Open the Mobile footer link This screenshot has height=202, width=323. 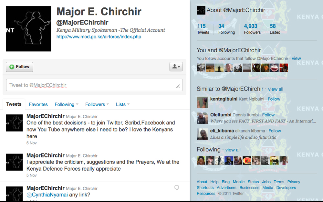click(239, 182)
